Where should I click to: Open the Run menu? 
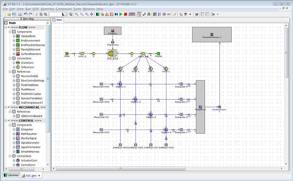pos(28,9)
